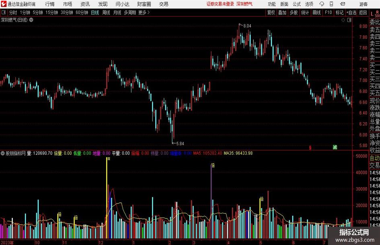The height and width of the screenshot is (245, 380).
Task: Switch to 15分钟 period tab
Action: (52, 12)
